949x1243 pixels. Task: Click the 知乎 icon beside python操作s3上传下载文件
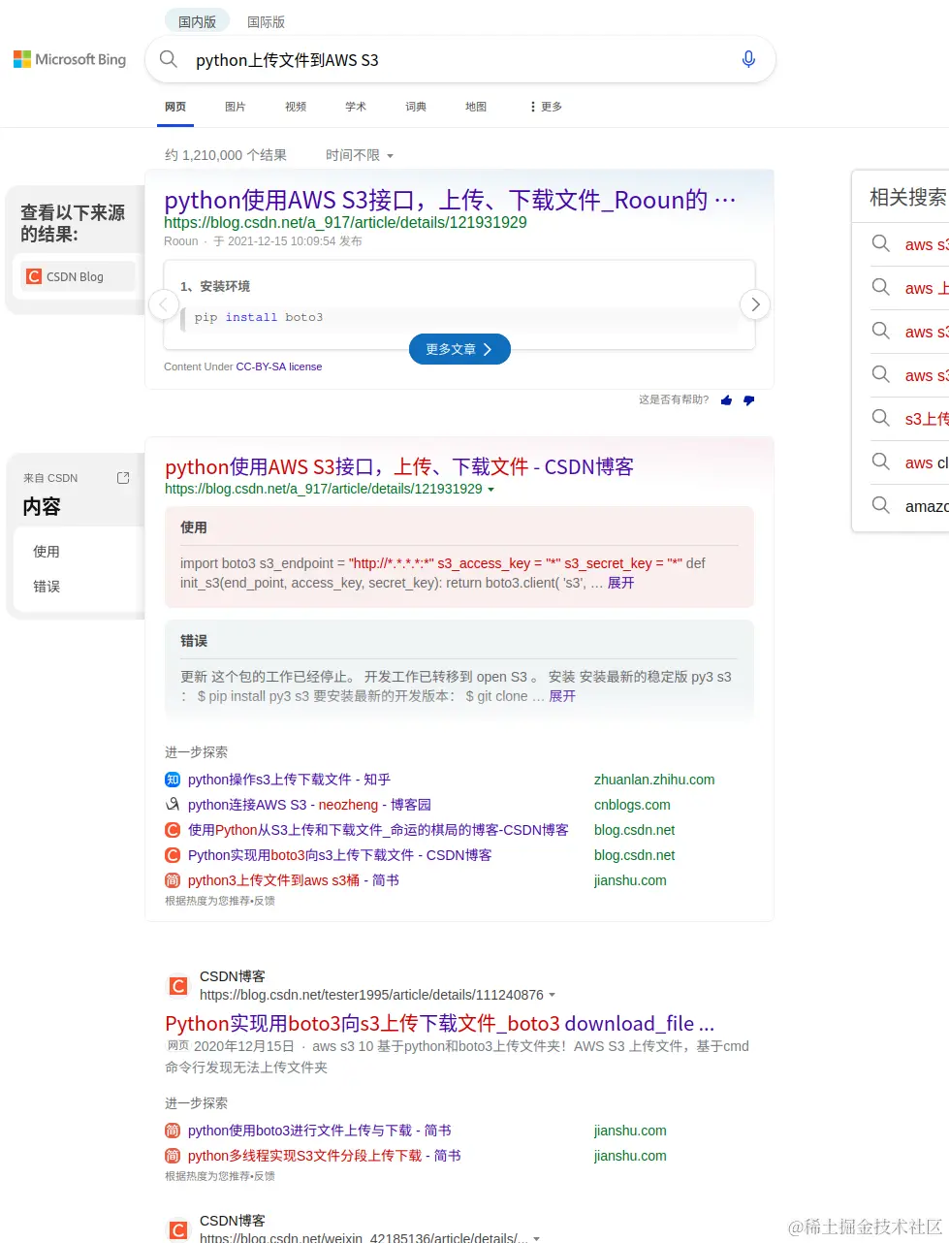coord(172,780)
